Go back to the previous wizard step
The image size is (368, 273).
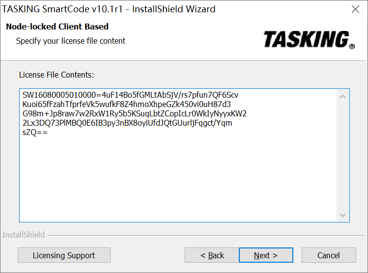point(212,255)
